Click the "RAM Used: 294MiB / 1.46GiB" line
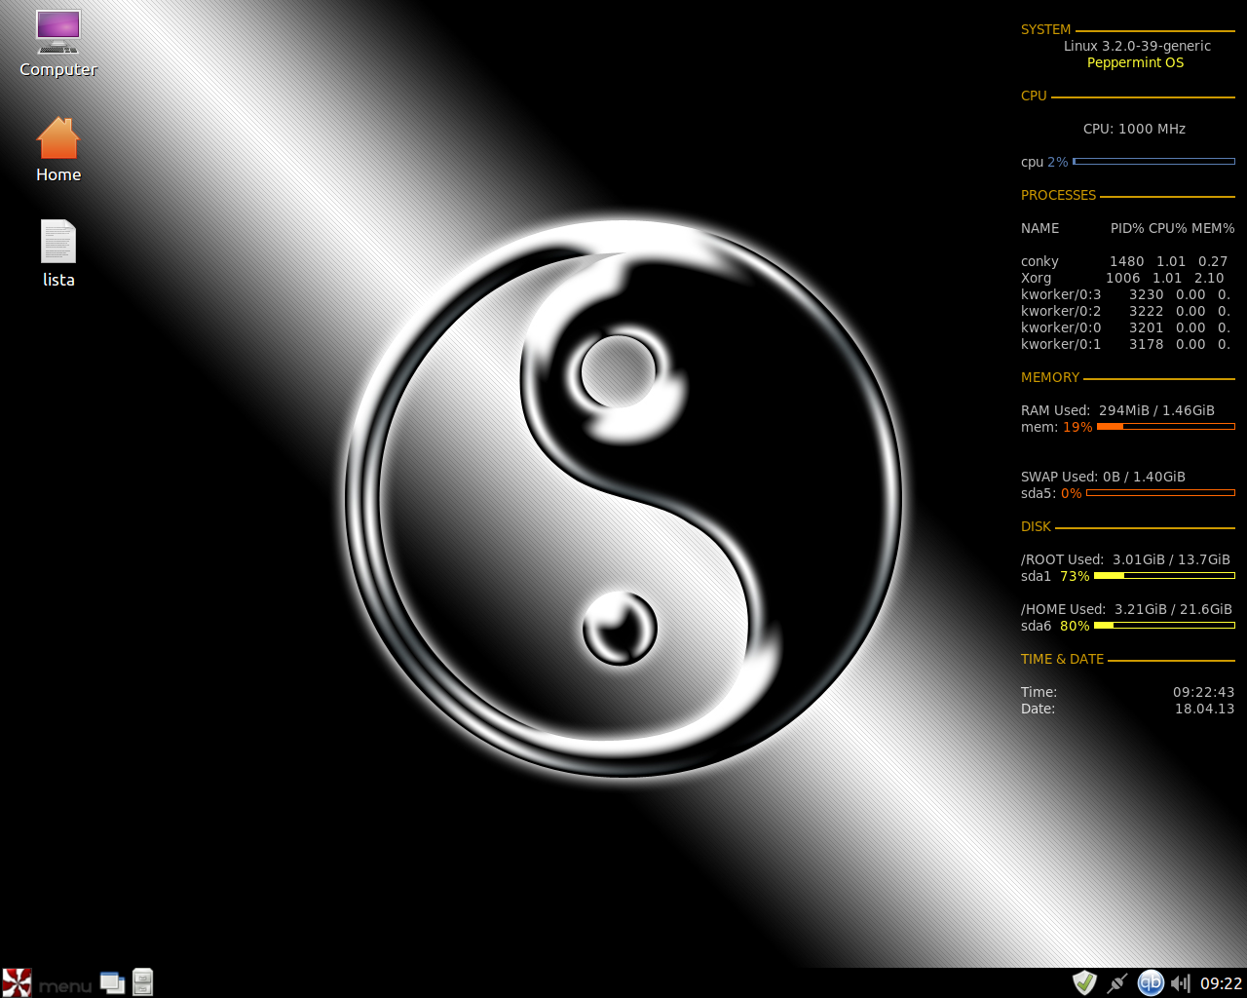1247x998 pixels. click(x=1117, y=410)
